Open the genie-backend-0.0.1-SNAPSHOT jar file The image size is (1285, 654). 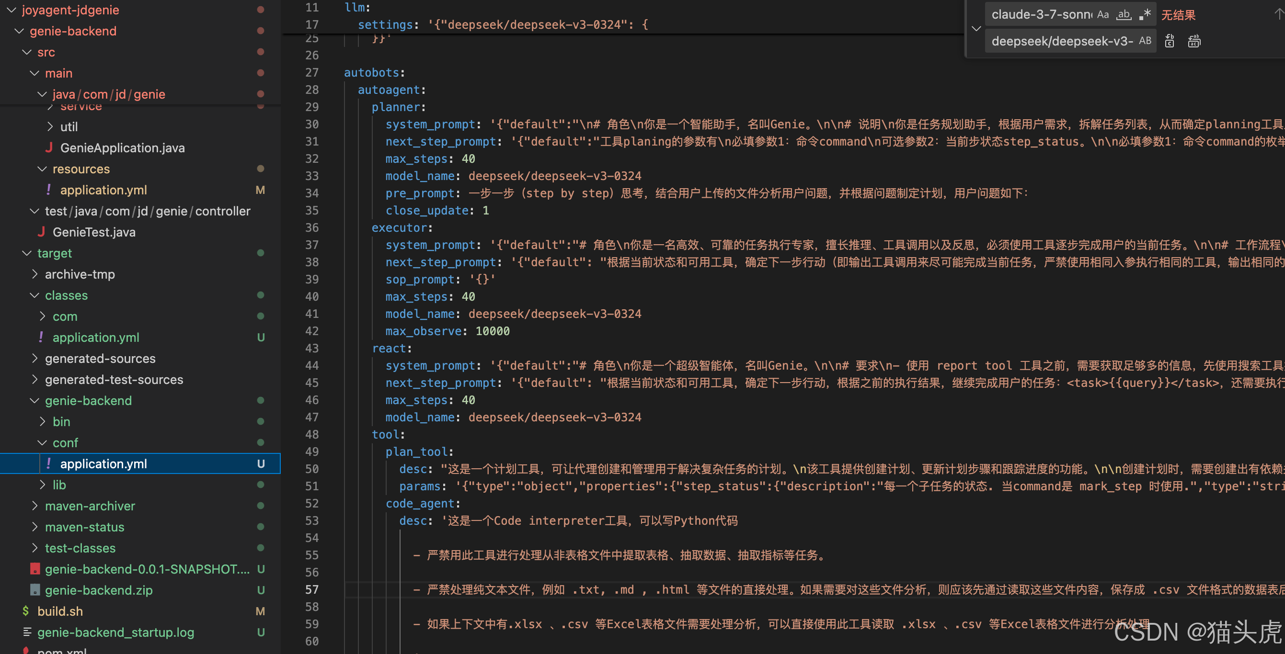pos(147,569)
